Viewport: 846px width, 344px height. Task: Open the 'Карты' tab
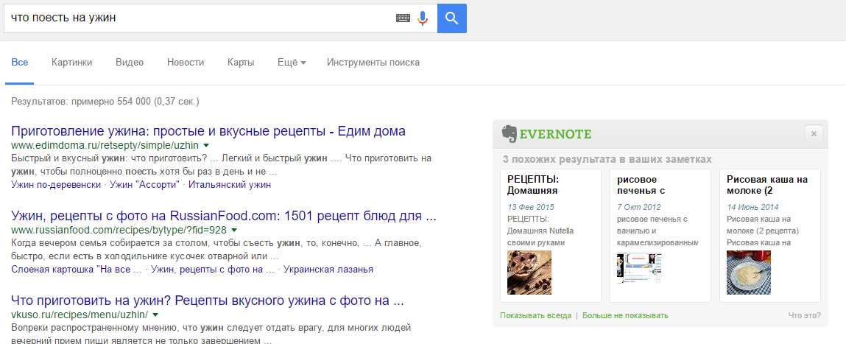(x=241, y=63)
